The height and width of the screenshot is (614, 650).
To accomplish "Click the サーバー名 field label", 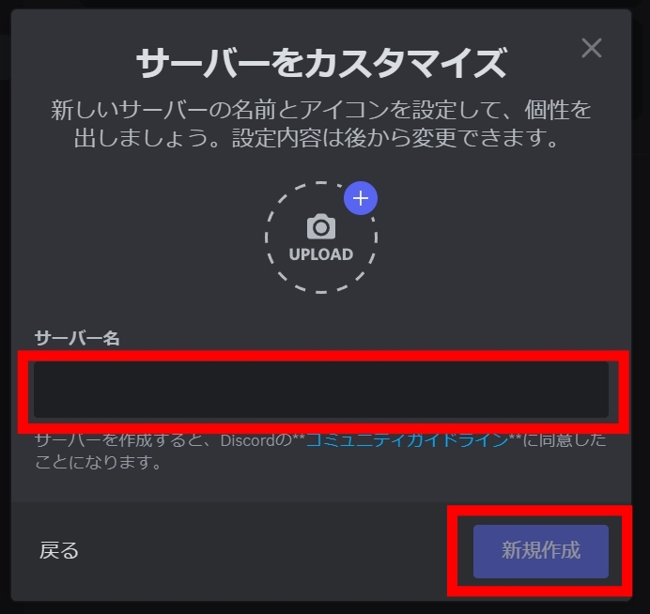I will 77,338.
